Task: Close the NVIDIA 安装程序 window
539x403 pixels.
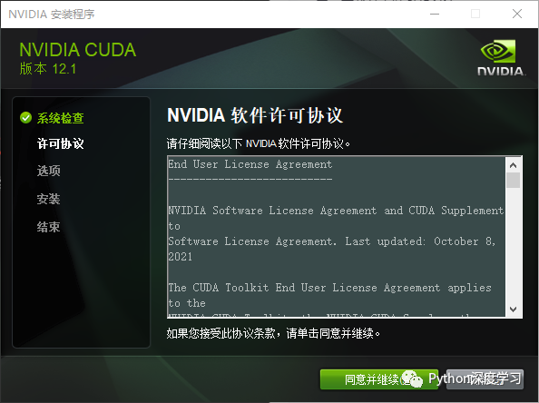Action: (517, 15)
